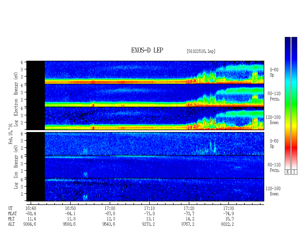Click the 17:20 UT tick label
This screenshot has width=298, height=231.
click(x=189, y=208)
